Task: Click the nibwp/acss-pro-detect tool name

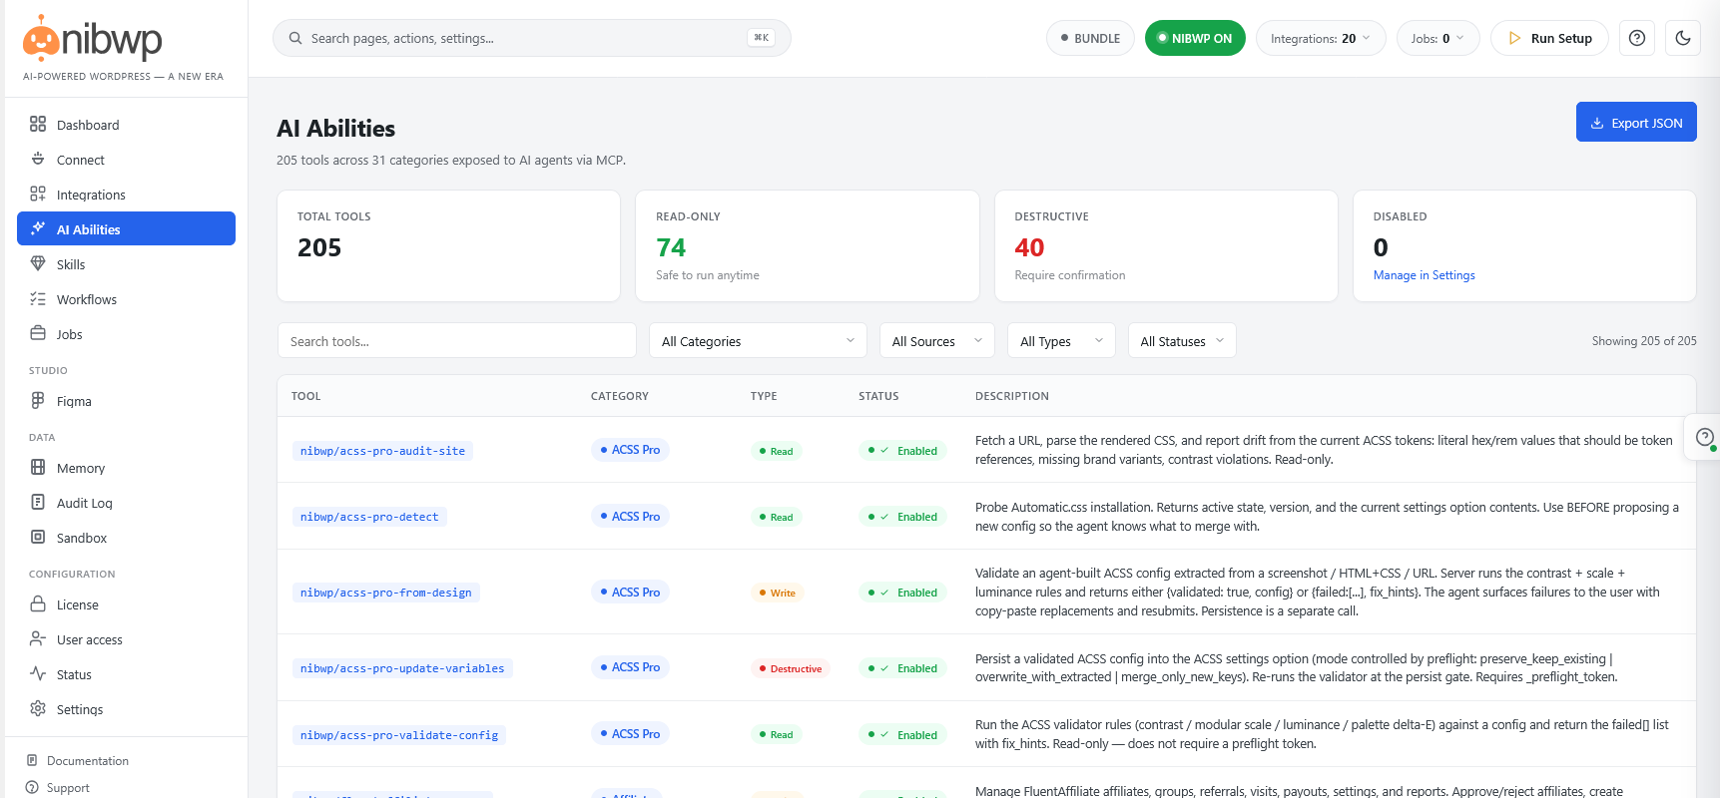Action: (x=369, y=517)
